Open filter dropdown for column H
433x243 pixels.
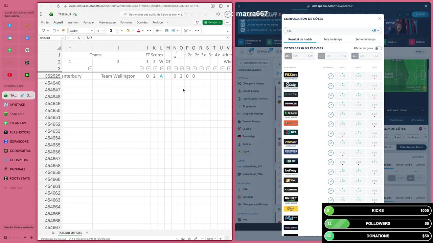[x=90, y=69]
